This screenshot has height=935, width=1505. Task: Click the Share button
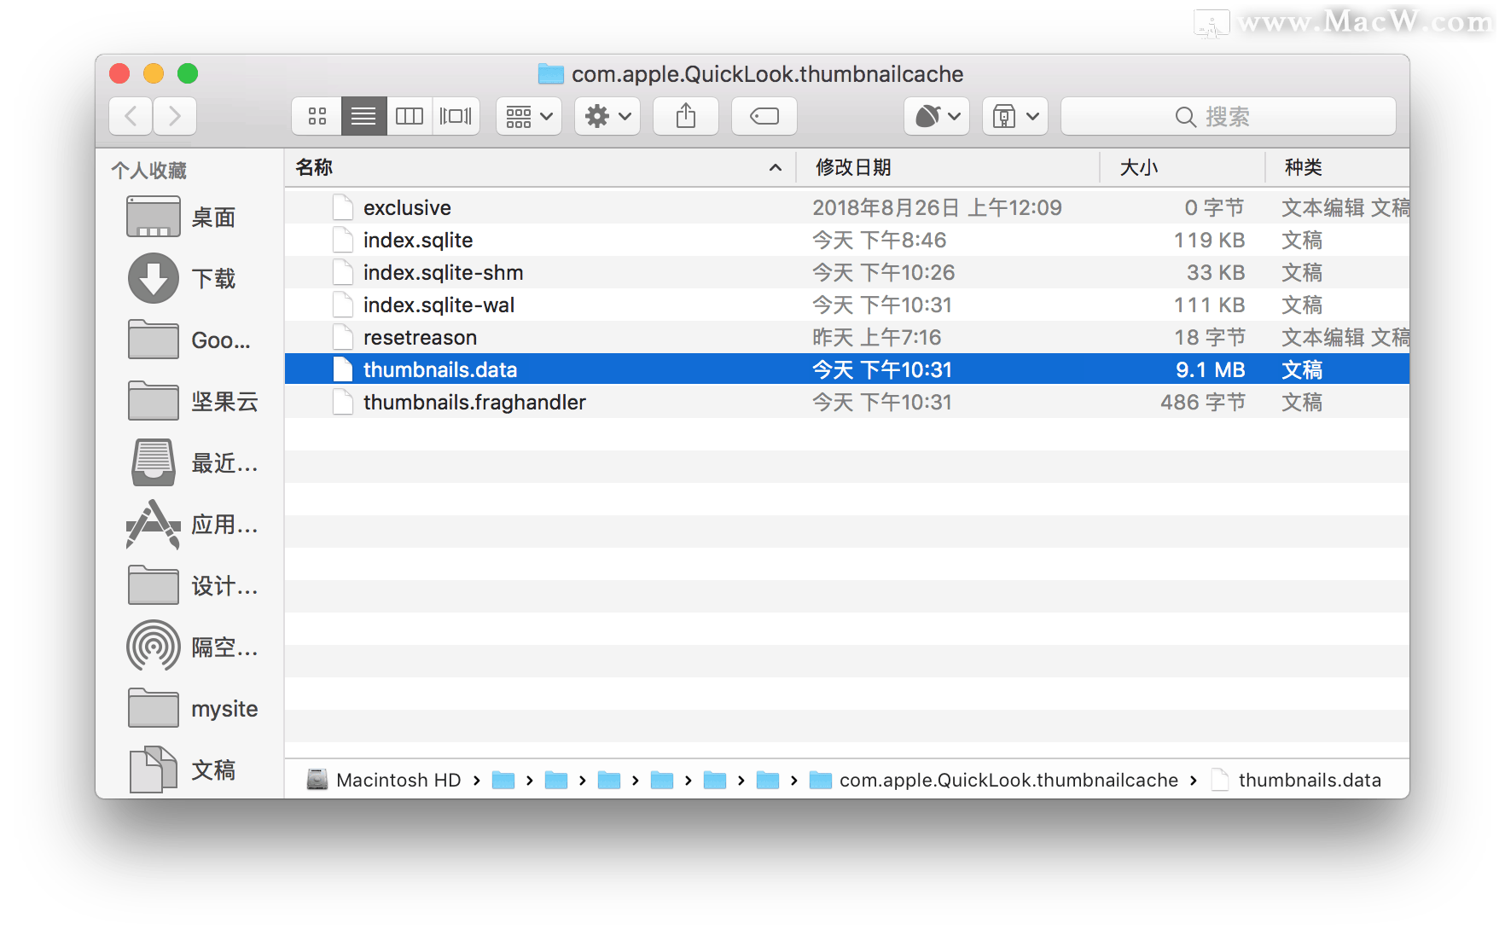pos(686,116)
